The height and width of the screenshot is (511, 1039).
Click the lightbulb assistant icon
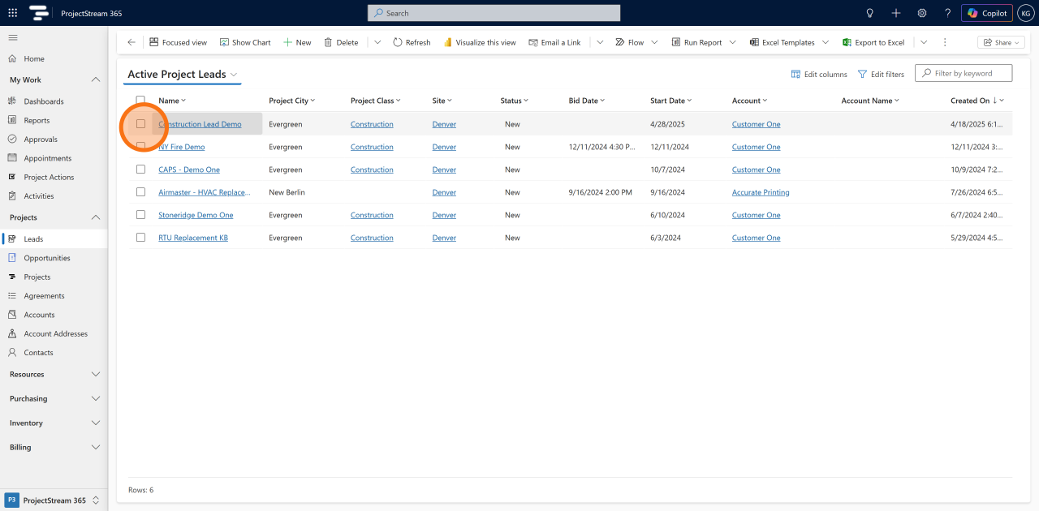[870, 13]
